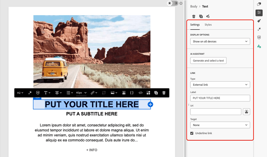Image resolution: width=267 pixels, height=157 pixels.
Task: Click Text in the breadcrumb
Action: pos(205,6)
